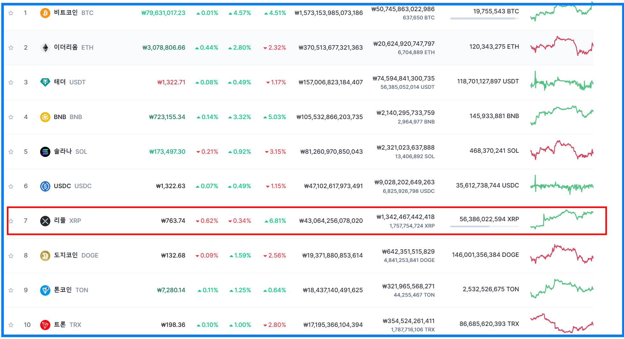Open the USDC 7-day sparkline chart
Viewport: 624px width, 339px height.
pos(562,185)
